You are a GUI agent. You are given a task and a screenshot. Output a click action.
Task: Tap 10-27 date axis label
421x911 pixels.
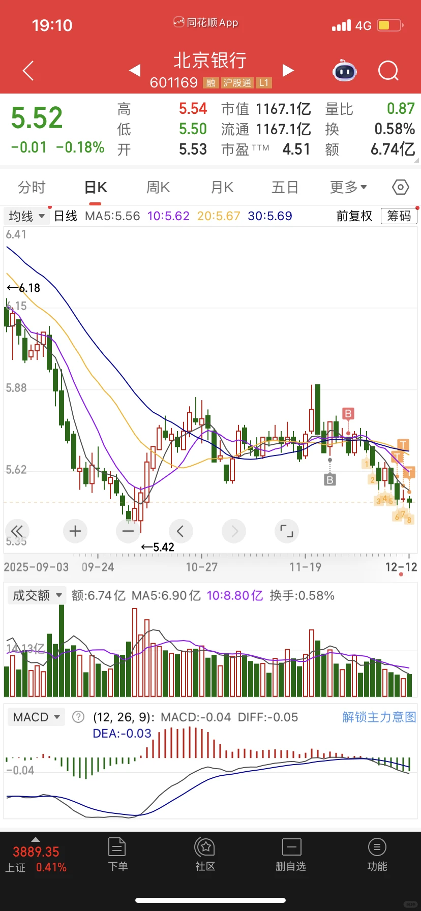point(202,567)
